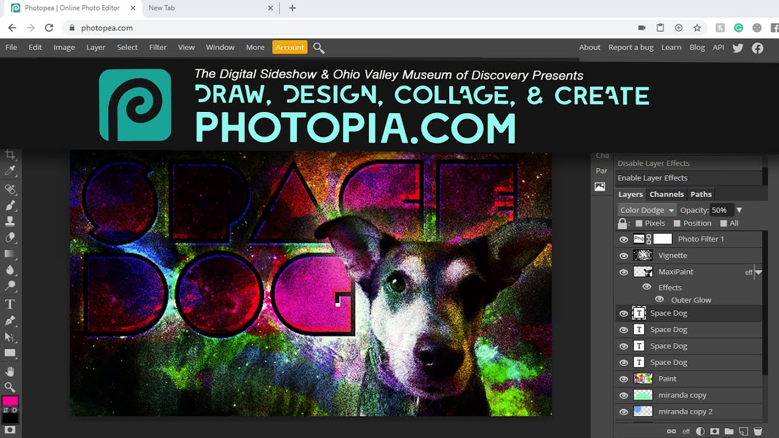Open the search magnifier next to Account

[318, 47]
